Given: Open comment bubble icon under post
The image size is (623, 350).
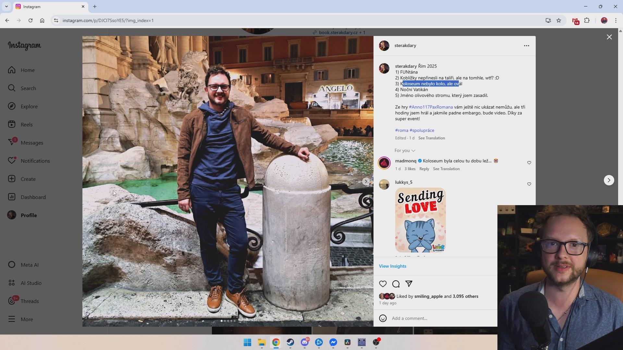Looking at the screenshot, I should click(396, 284).
